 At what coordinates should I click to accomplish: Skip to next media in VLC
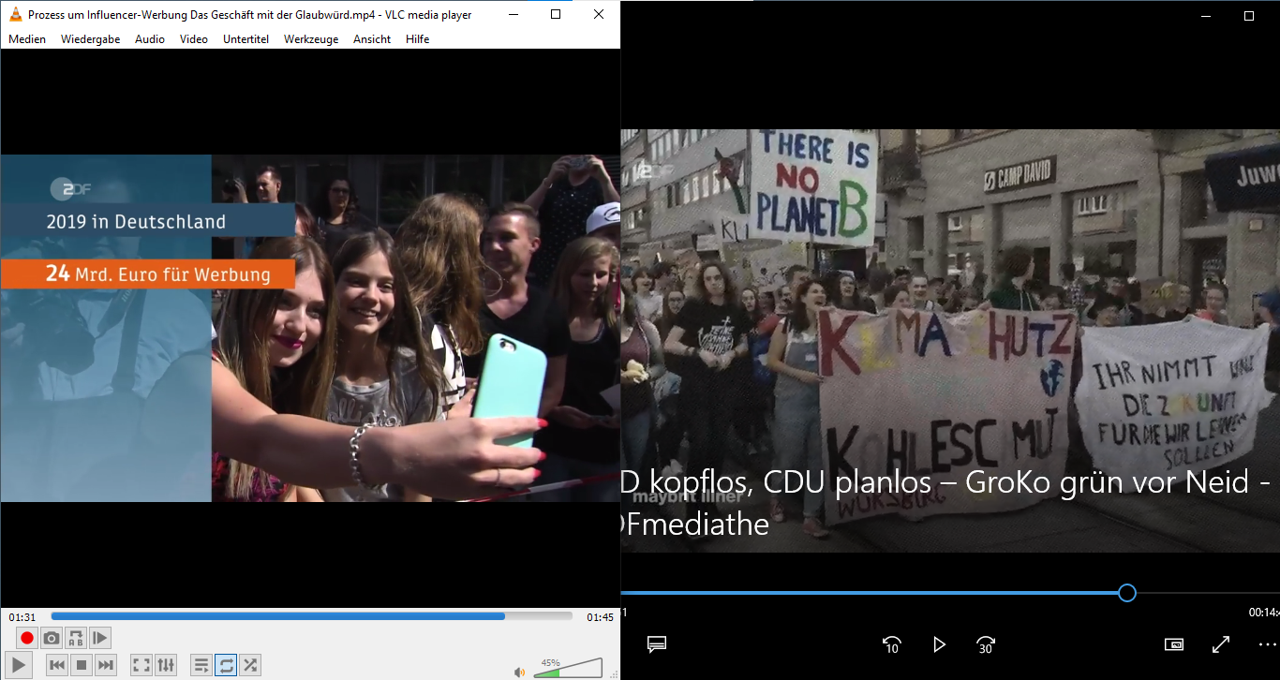click(x=106, y=665)
